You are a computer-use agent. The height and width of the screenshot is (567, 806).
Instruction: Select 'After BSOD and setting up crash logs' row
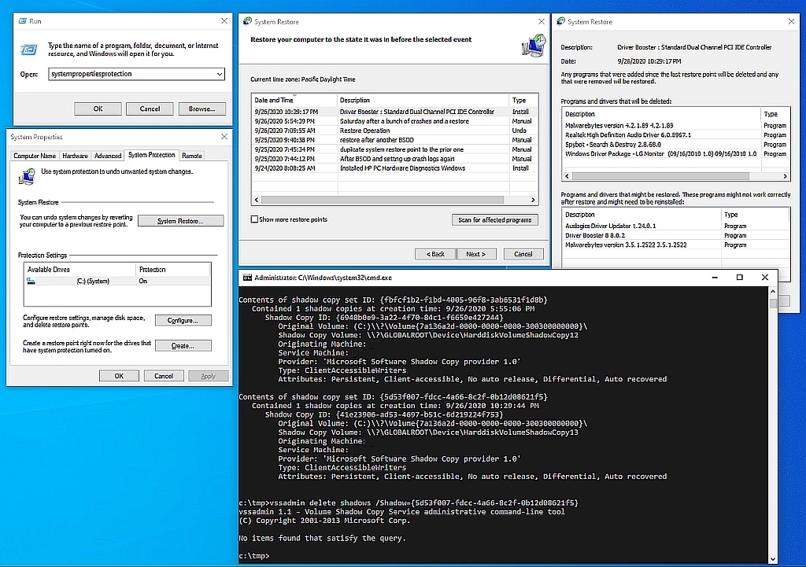click(x=395, y=159)
